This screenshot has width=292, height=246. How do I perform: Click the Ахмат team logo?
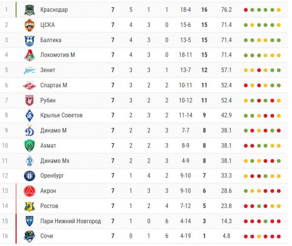tap(30, 146)
